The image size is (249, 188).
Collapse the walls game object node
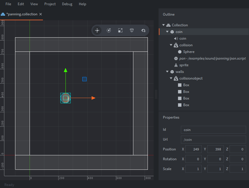tap(167, 72)
